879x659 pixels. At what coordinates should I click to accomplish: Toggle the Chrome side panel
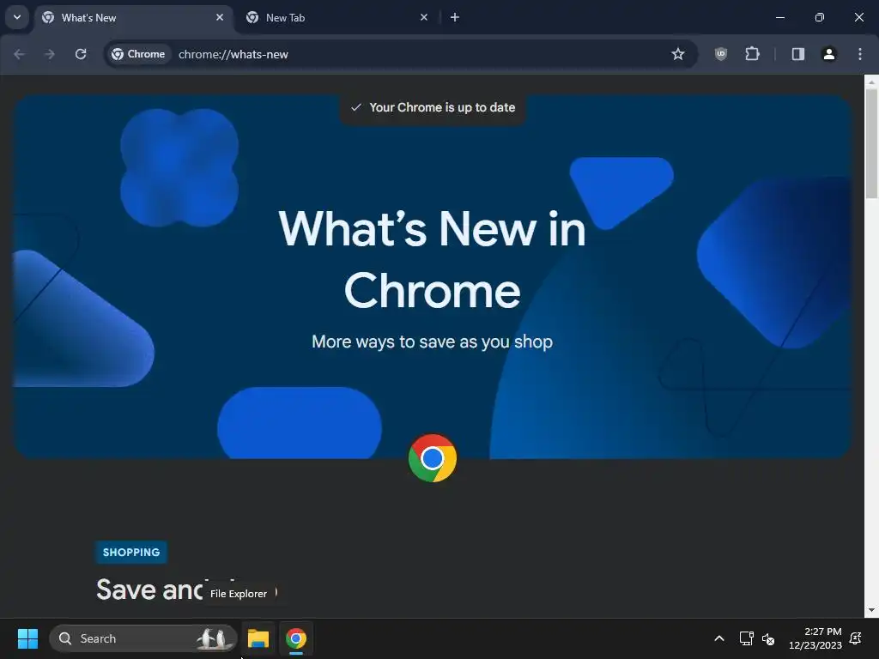(798, 54)
